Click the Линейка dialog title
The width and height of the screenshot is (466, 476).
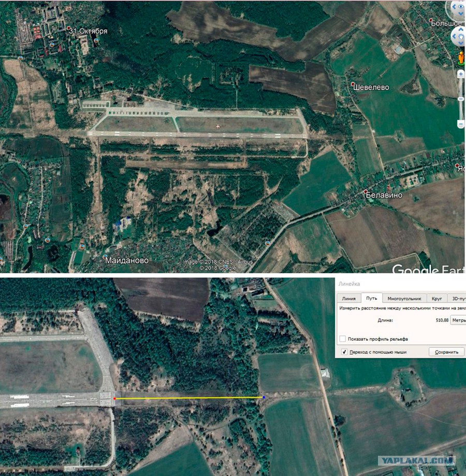349,284
